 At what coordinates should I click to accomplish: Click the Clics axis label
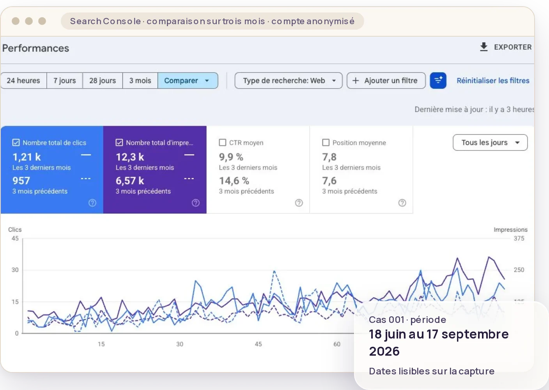coord(15,229)
